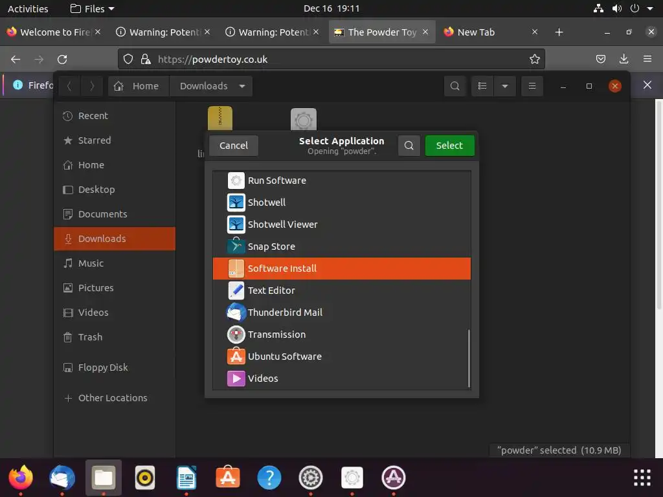Click the search icon in Select Application dialog

click(x=409, y=146)
